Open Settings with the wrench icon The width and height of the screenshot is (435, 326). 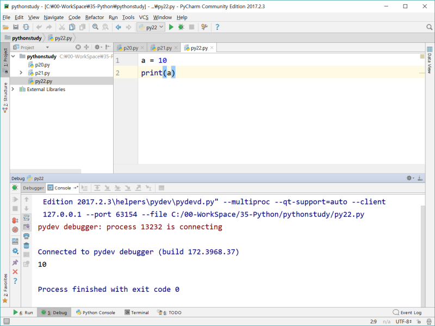(x=204, y=27)
